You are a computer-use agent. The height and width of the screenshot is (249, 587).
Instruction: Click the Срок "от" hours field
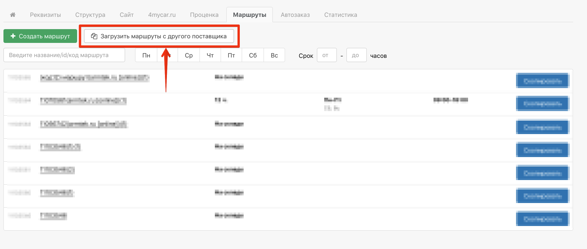[x=326, y=55]
